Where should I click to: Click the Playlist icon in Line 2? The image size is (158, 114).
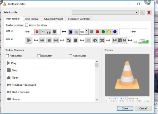88,40
